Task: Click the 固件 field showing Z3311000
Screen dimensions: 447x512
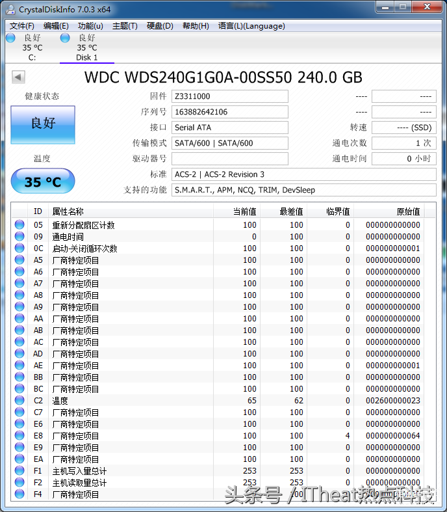Action: click(x=230, y=96)
